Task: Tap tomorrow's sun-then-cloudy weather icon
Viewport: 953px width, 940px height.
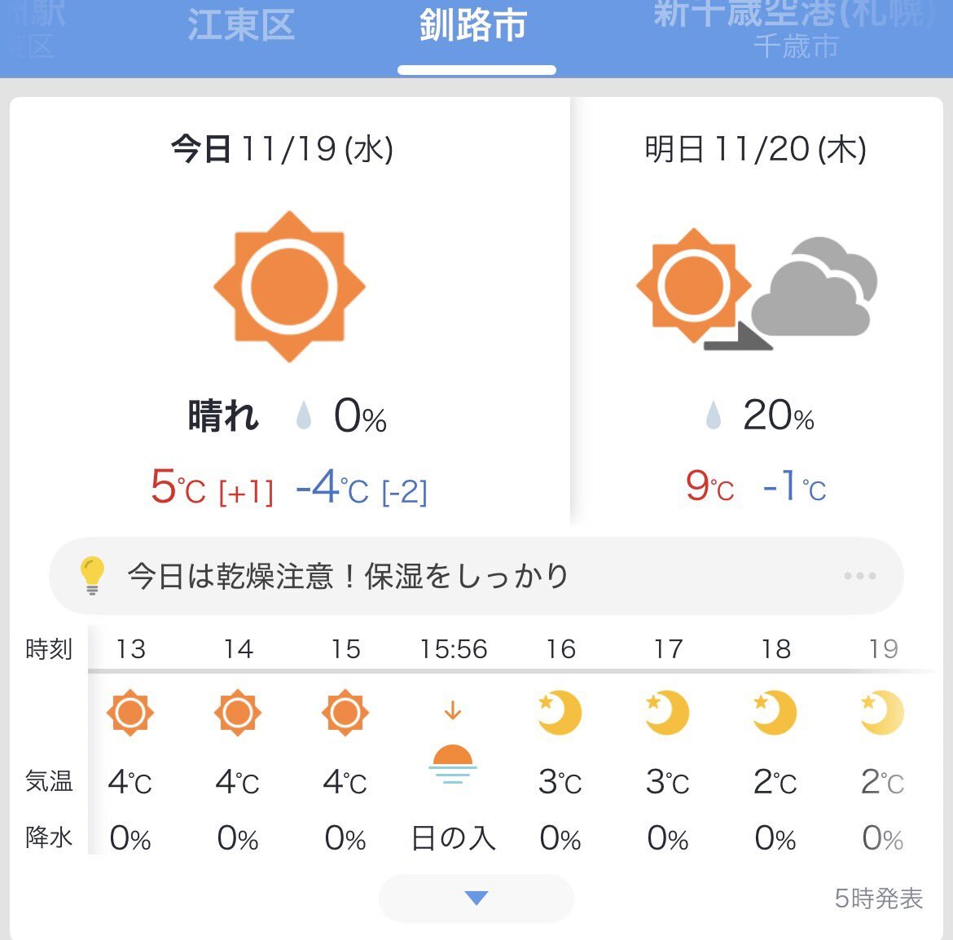Action: tap(756, 289)
